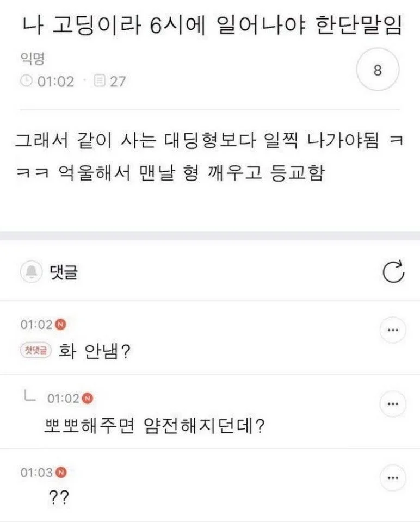Toggle the comment notification bell
Image resolution: width=420 pixels, height=522 pixels.
(x=30, y=272)
